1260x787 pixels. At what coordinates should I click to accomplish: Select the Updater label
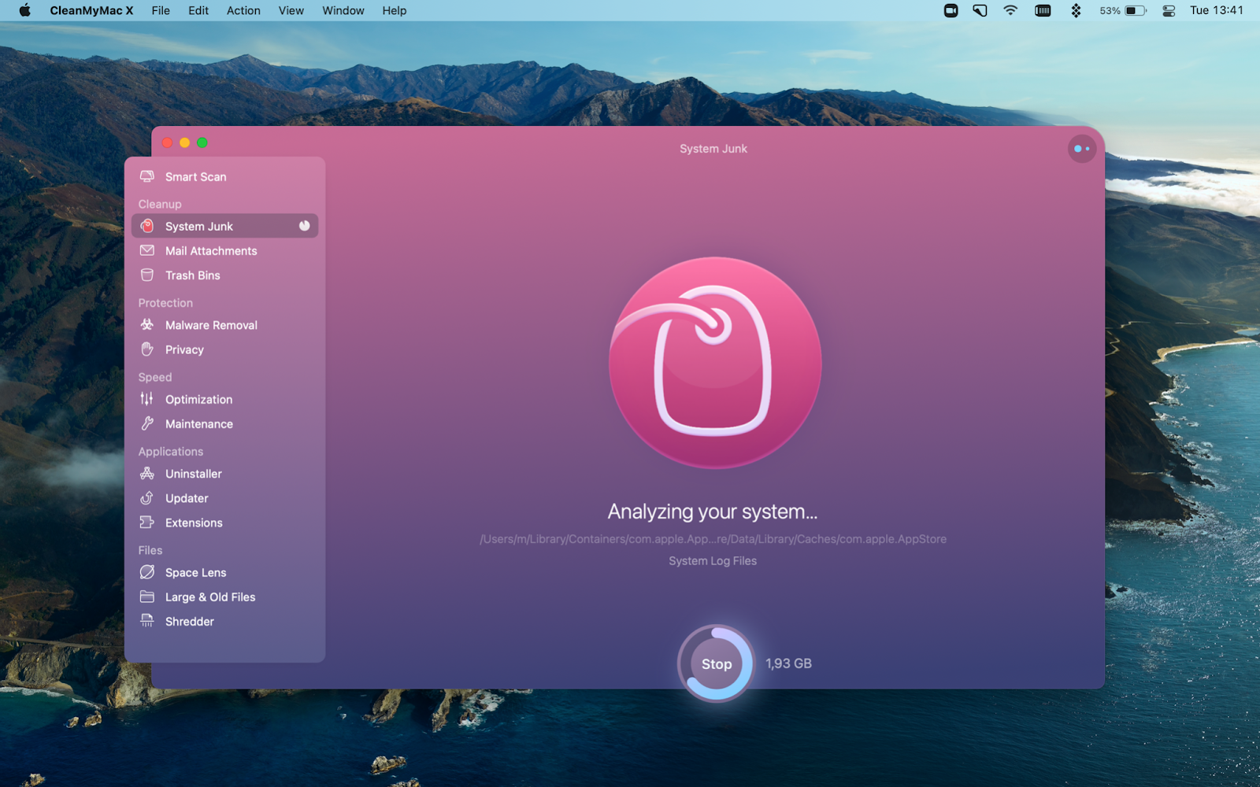(187, 498)
